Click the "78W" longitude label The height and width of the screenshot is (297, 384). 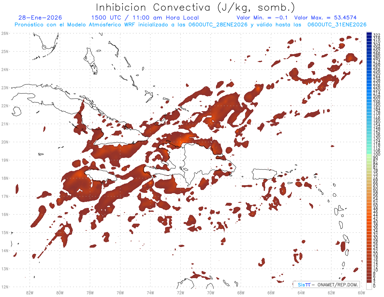click(90, 293)
